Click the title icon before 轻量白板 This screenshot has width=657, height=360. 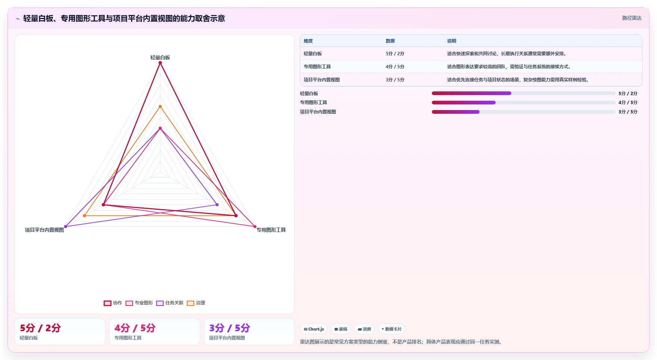pos(18,19)
